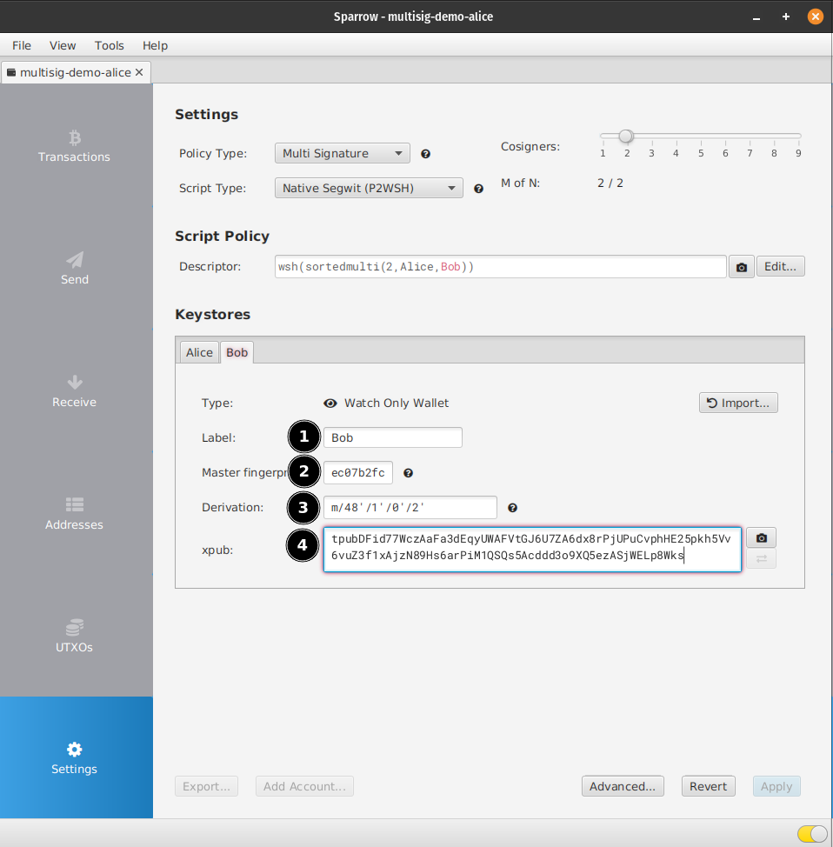833x847 pixels.
Task: Click the Master fingerprint field
Action: [x=358, y=473]
